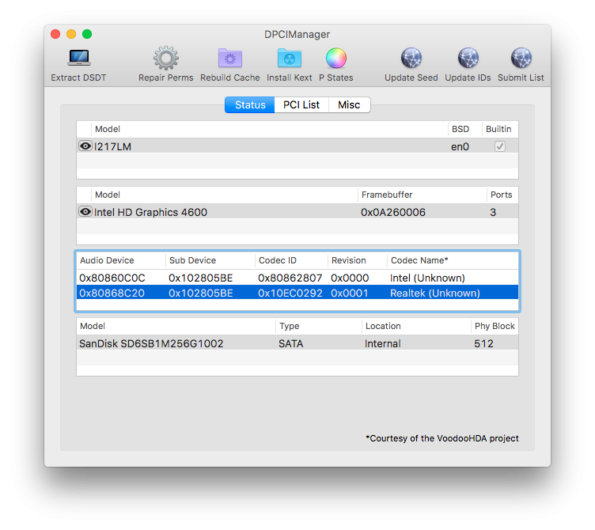Image resolution: width=595 pixels, height=530 pixels.
Task: Switch to the PCI List tab
Action: click(301, 104)
